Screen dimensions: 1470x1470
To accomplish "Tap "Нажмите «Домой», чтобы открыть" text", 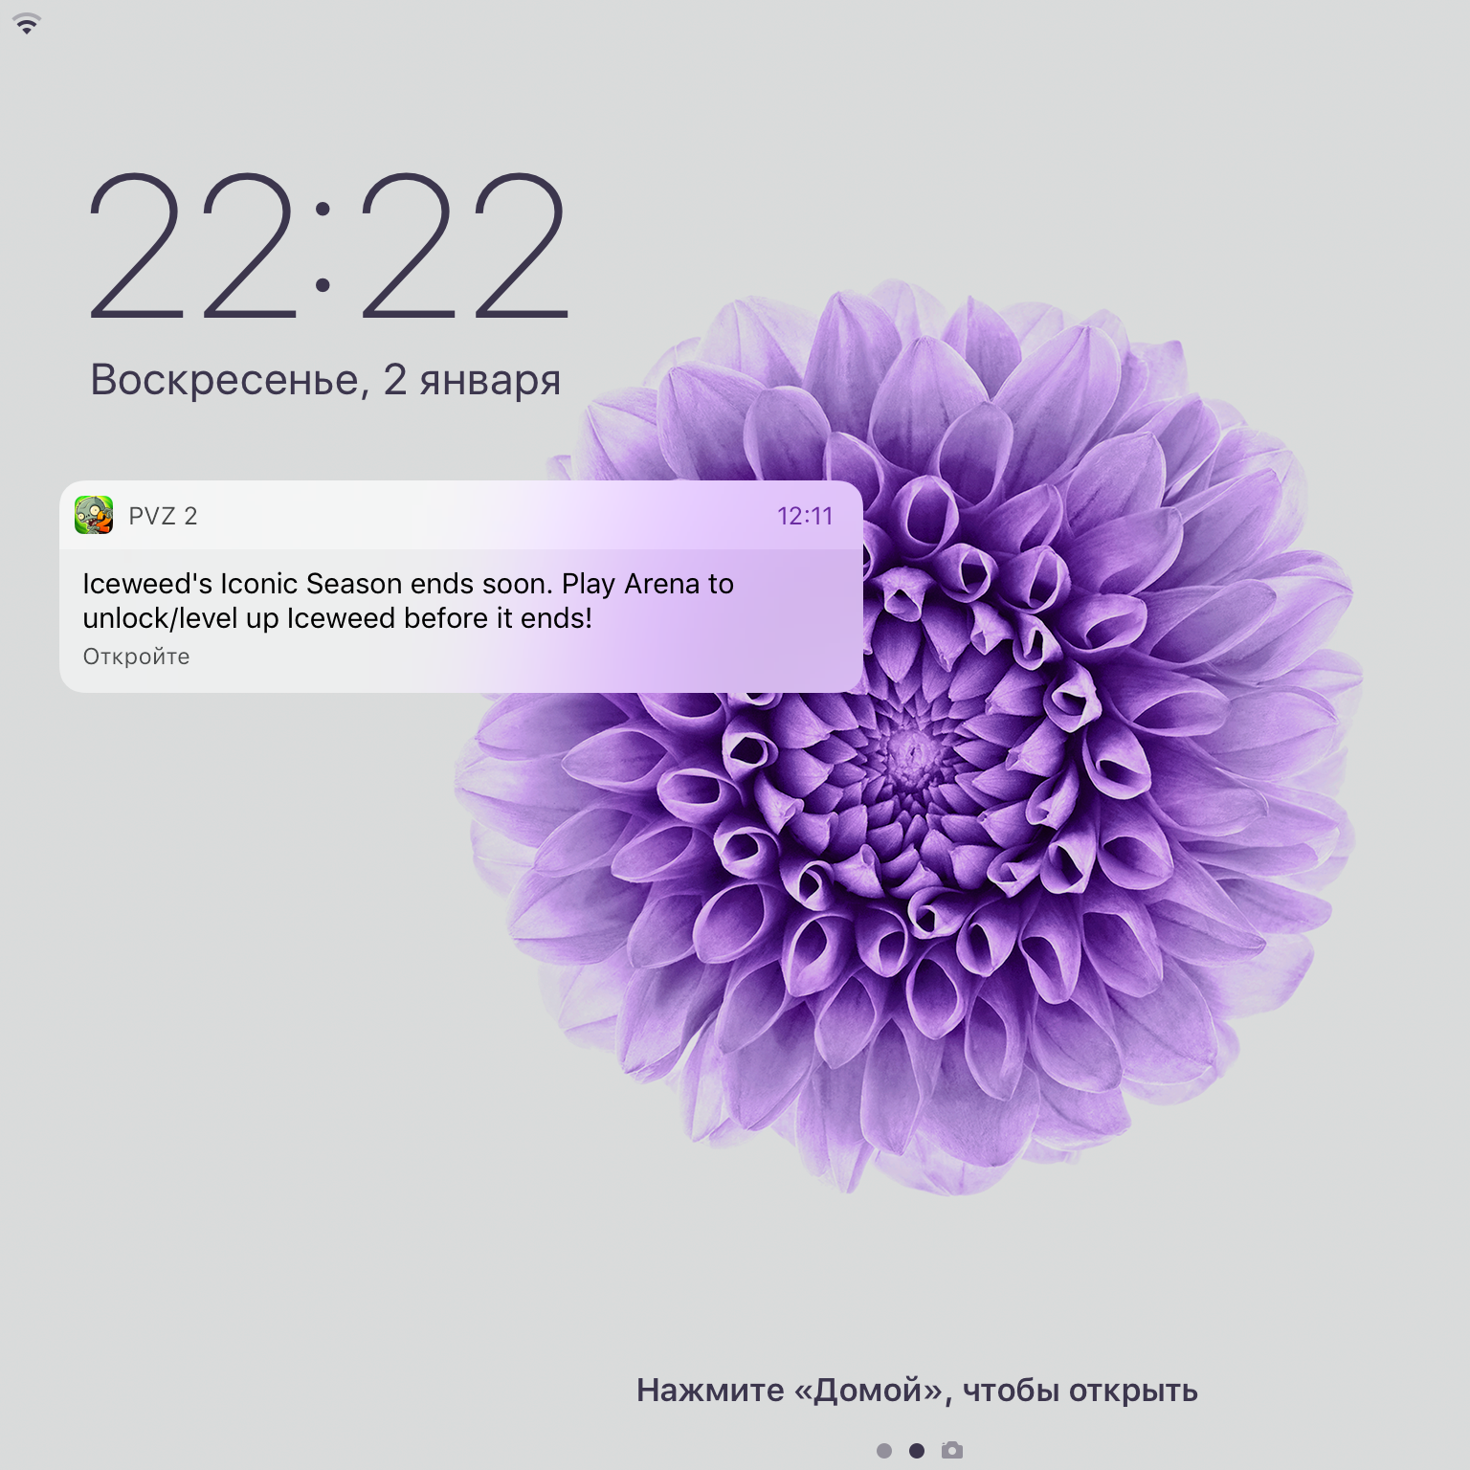I will [917, 1390].
